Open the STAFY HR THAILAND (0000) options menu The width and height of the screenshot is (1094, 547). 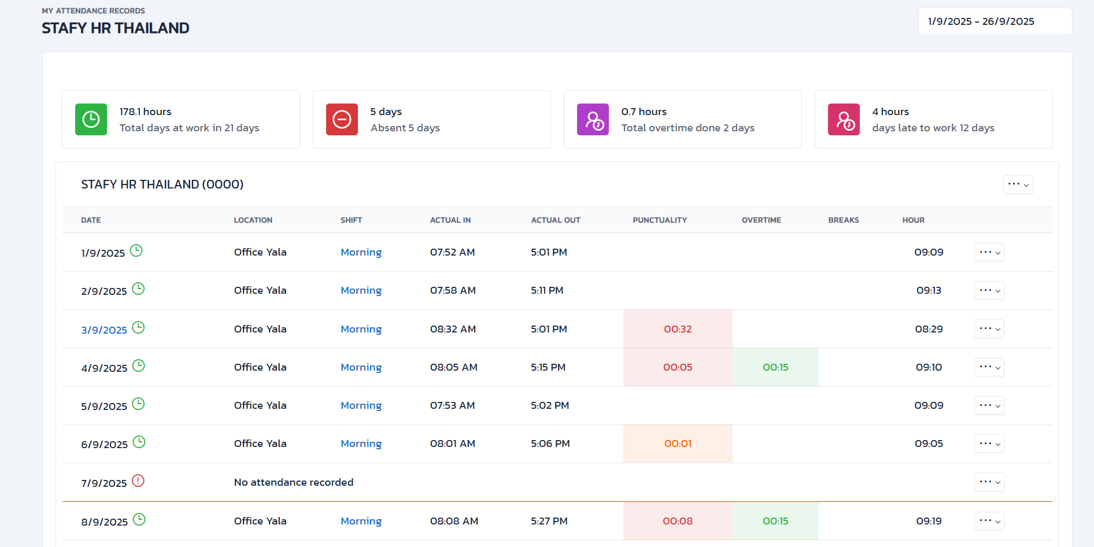[x=1018, y=184]
